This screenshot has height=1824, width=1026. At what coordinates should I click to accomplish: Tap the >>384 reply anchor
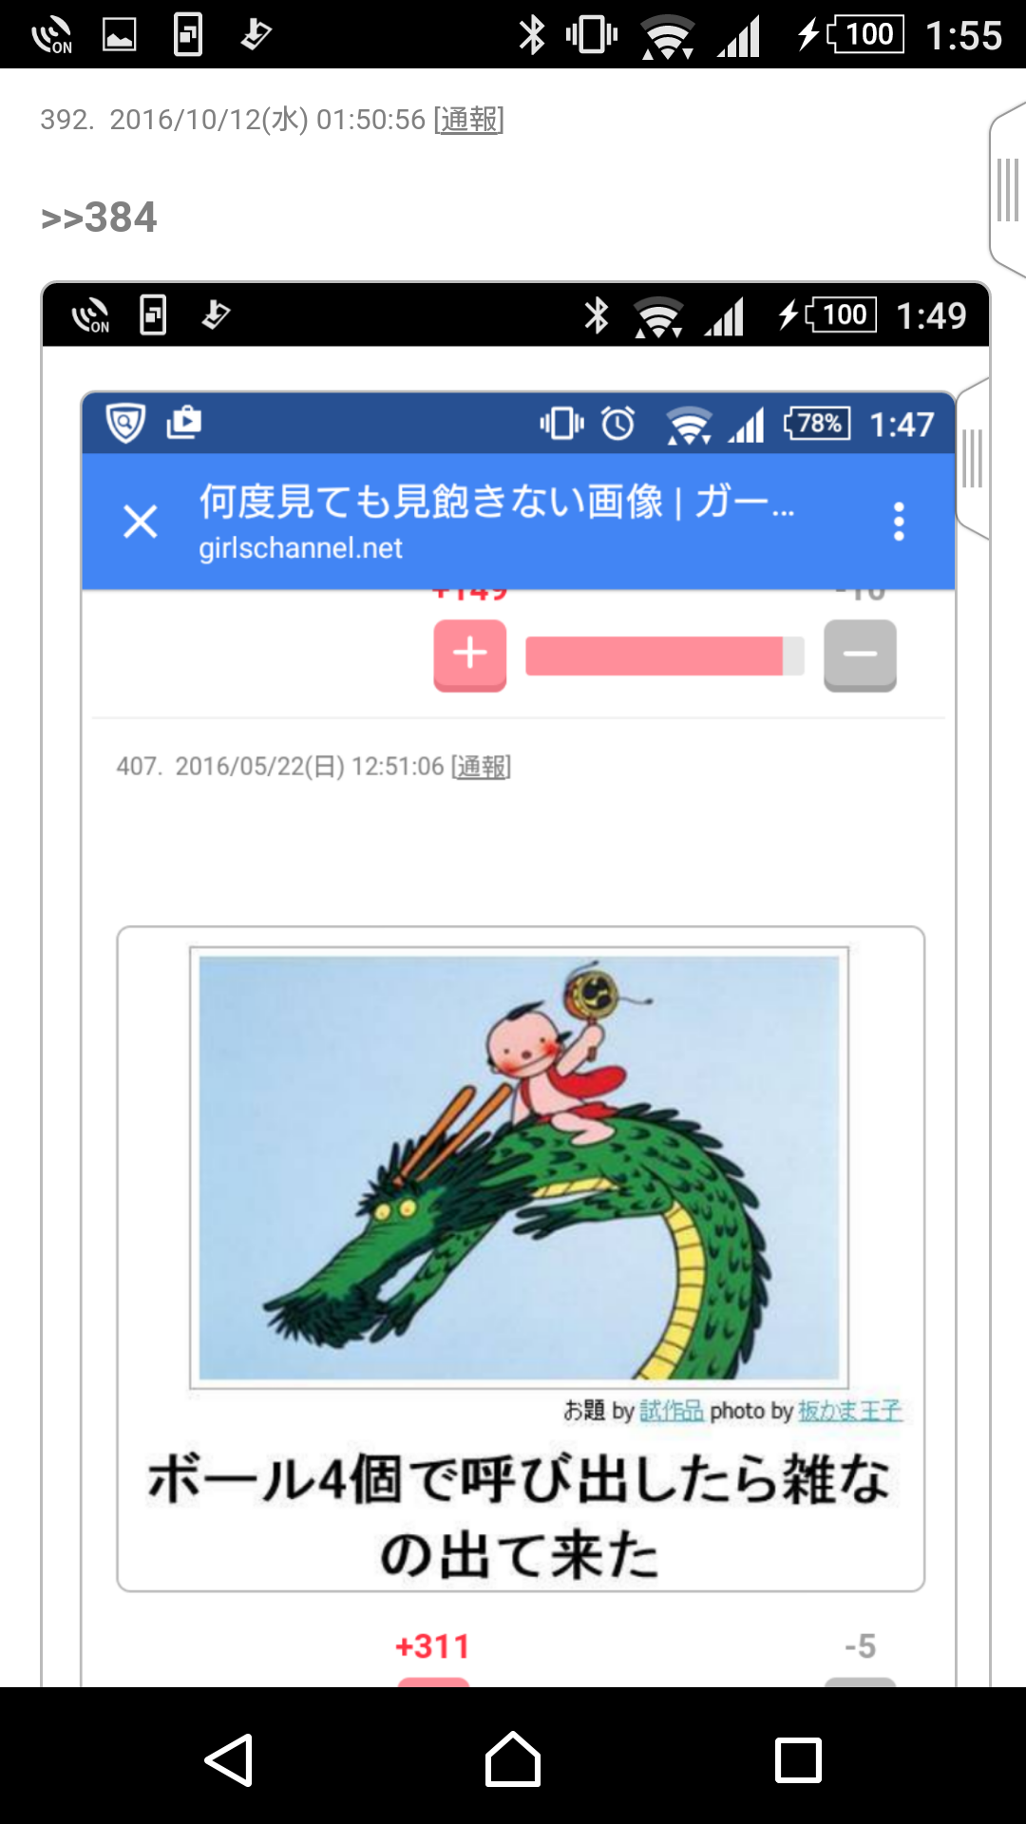coord(99,218)
